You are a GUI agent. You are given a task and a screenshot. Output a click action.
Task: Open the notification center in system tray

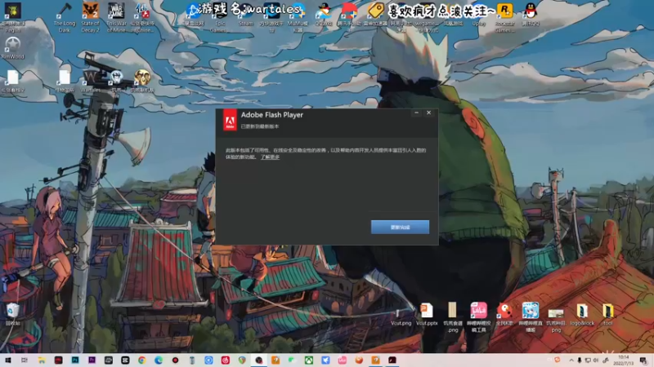pyautogui.click(x=643, y=360)
